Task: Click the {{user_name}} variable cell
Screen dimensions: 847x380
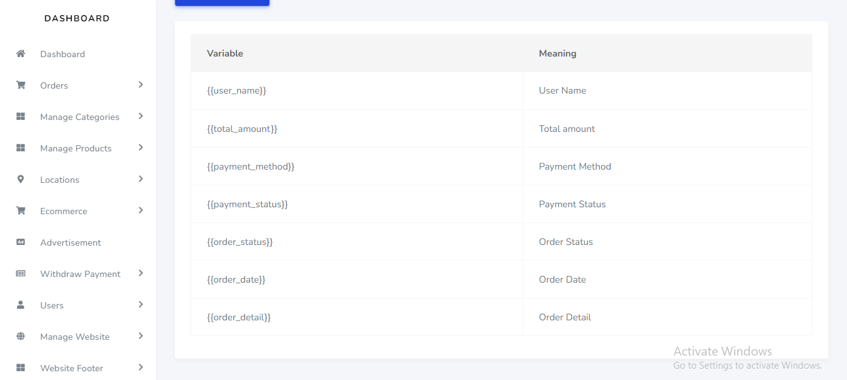Action: tap(236, 90)
